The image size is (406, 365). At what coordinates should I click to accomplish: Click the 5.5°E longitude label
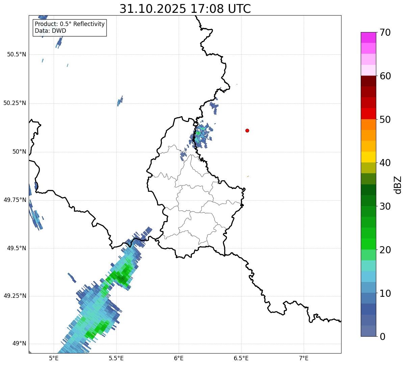[x=116, y=358]
